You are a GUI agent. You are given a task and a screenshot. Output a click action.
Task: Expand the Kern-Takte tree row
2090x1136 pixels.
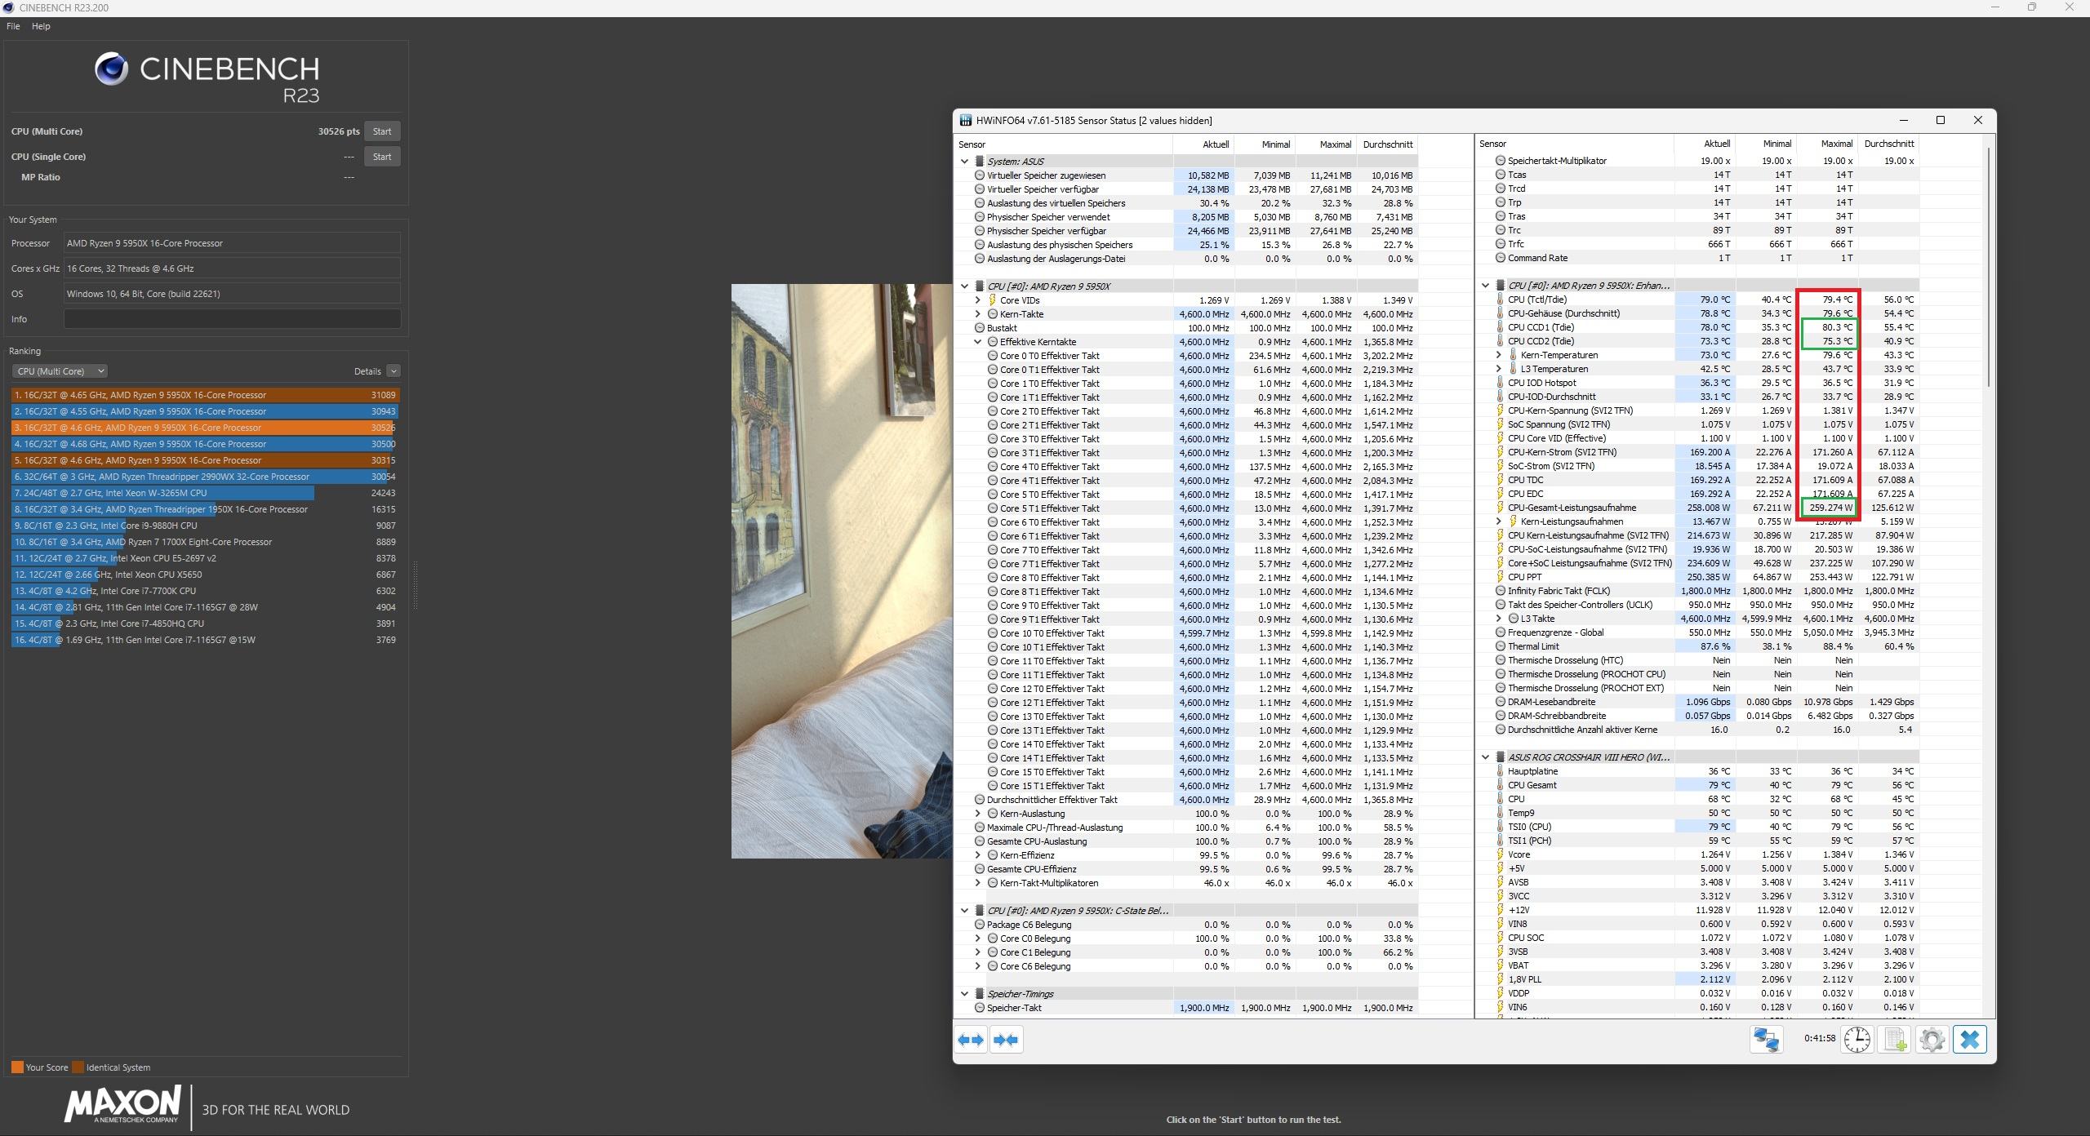pos(978,314)
